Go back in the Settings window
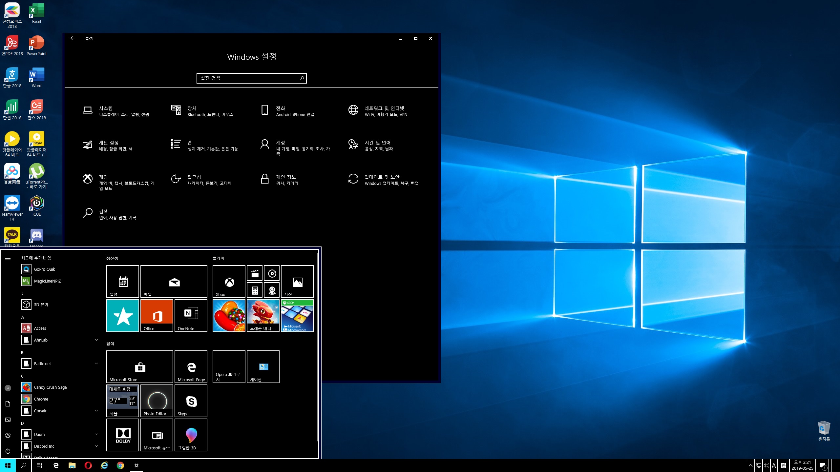 coord(73,38)
